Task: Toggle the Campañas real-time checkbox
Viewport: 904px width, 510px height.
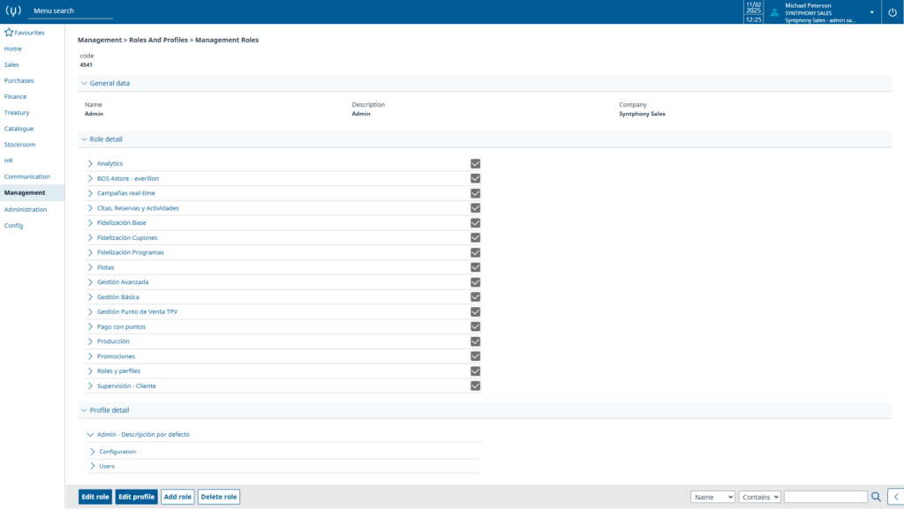Action: point(475,193)
